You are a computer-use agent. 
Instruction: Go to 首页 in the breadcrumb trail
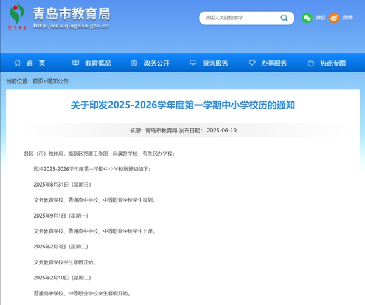pos(38,81)
